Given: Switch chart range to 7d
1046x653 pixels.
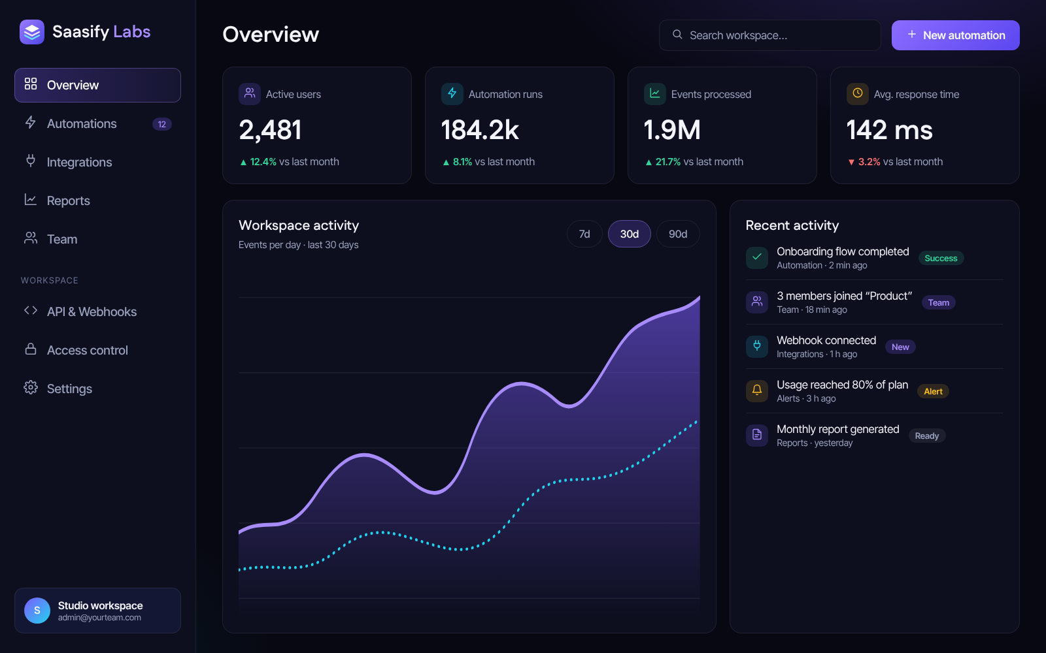Looking at the screenshot, I should click(584, 234).
